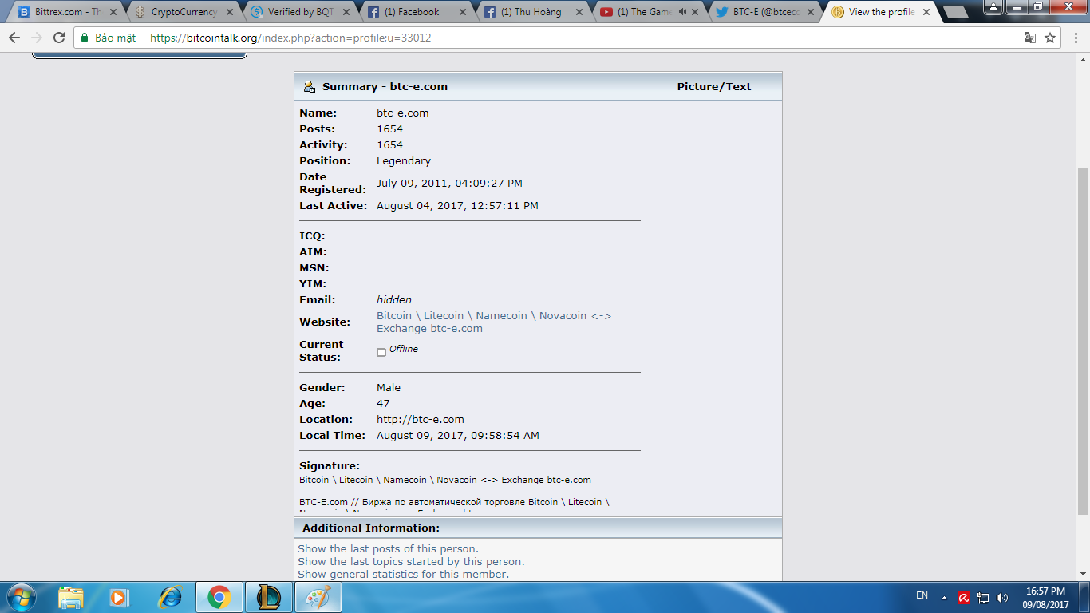This screenshot has height=613, width=1090.
Task: Open the Bitcoin Litecoin Namecoin Novacoin website link
Action: (494, 322)
